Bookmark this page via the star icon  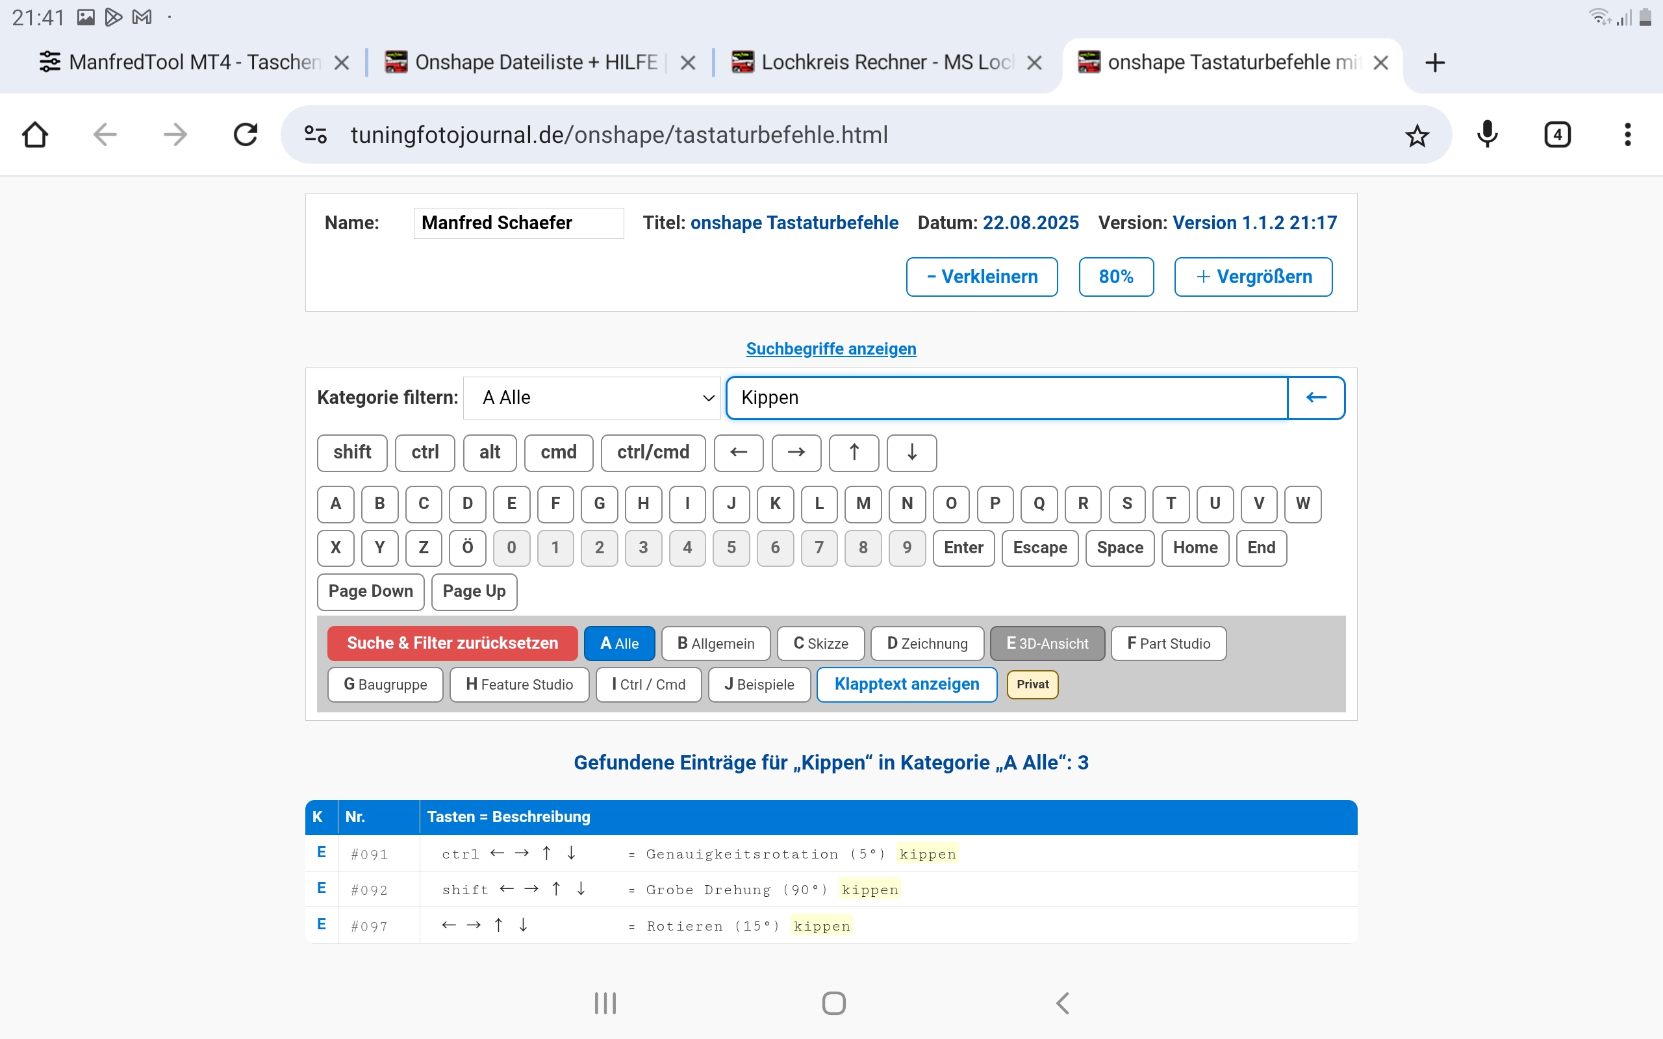click(x=1417, y=134)
